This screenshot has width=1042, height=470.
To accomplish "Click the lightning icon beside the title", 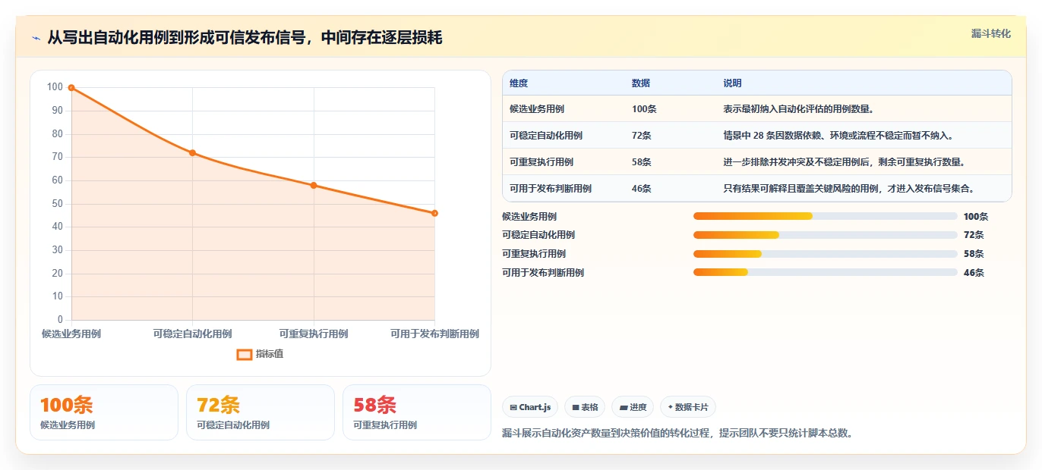I will 36,38.
